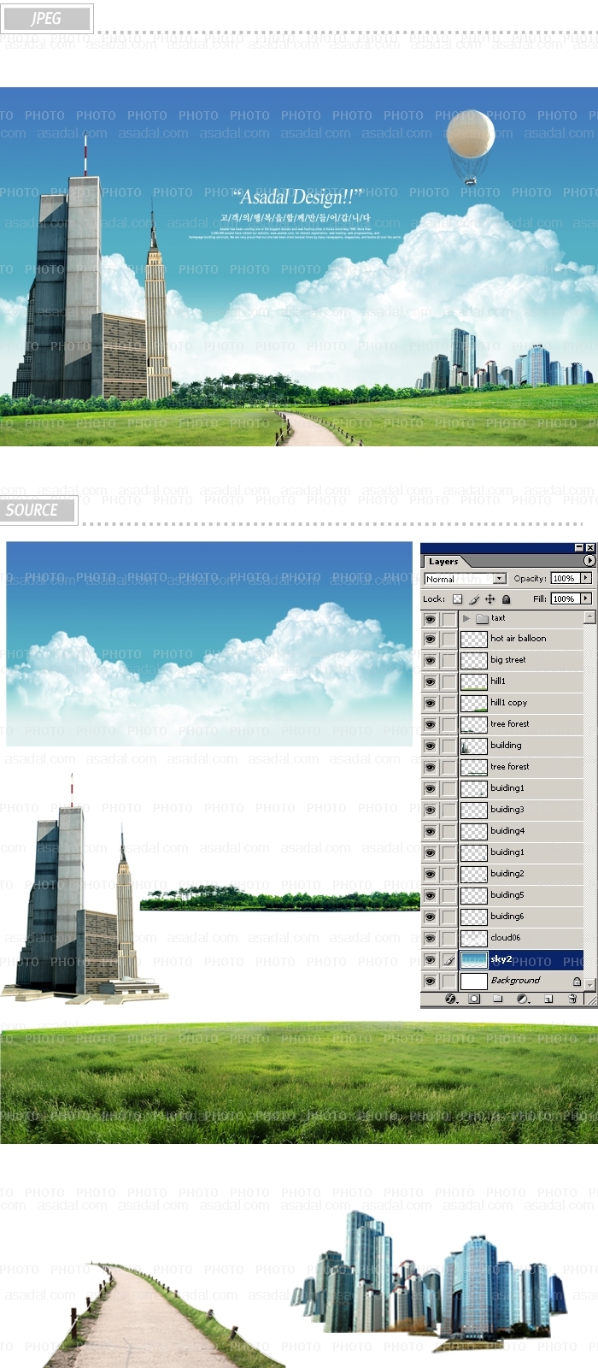Expand the taxt layer group
The image size is (598, 1368).
click(466, 618)
